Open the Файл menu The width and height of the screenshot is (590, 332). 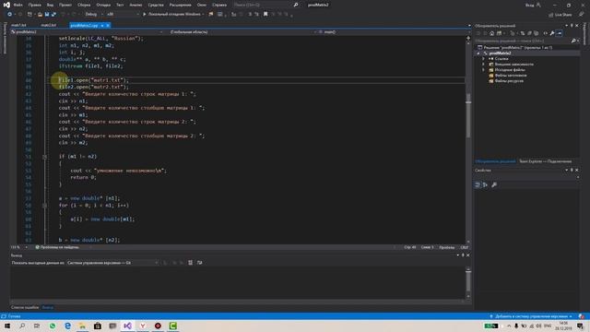tap(18, 5)
